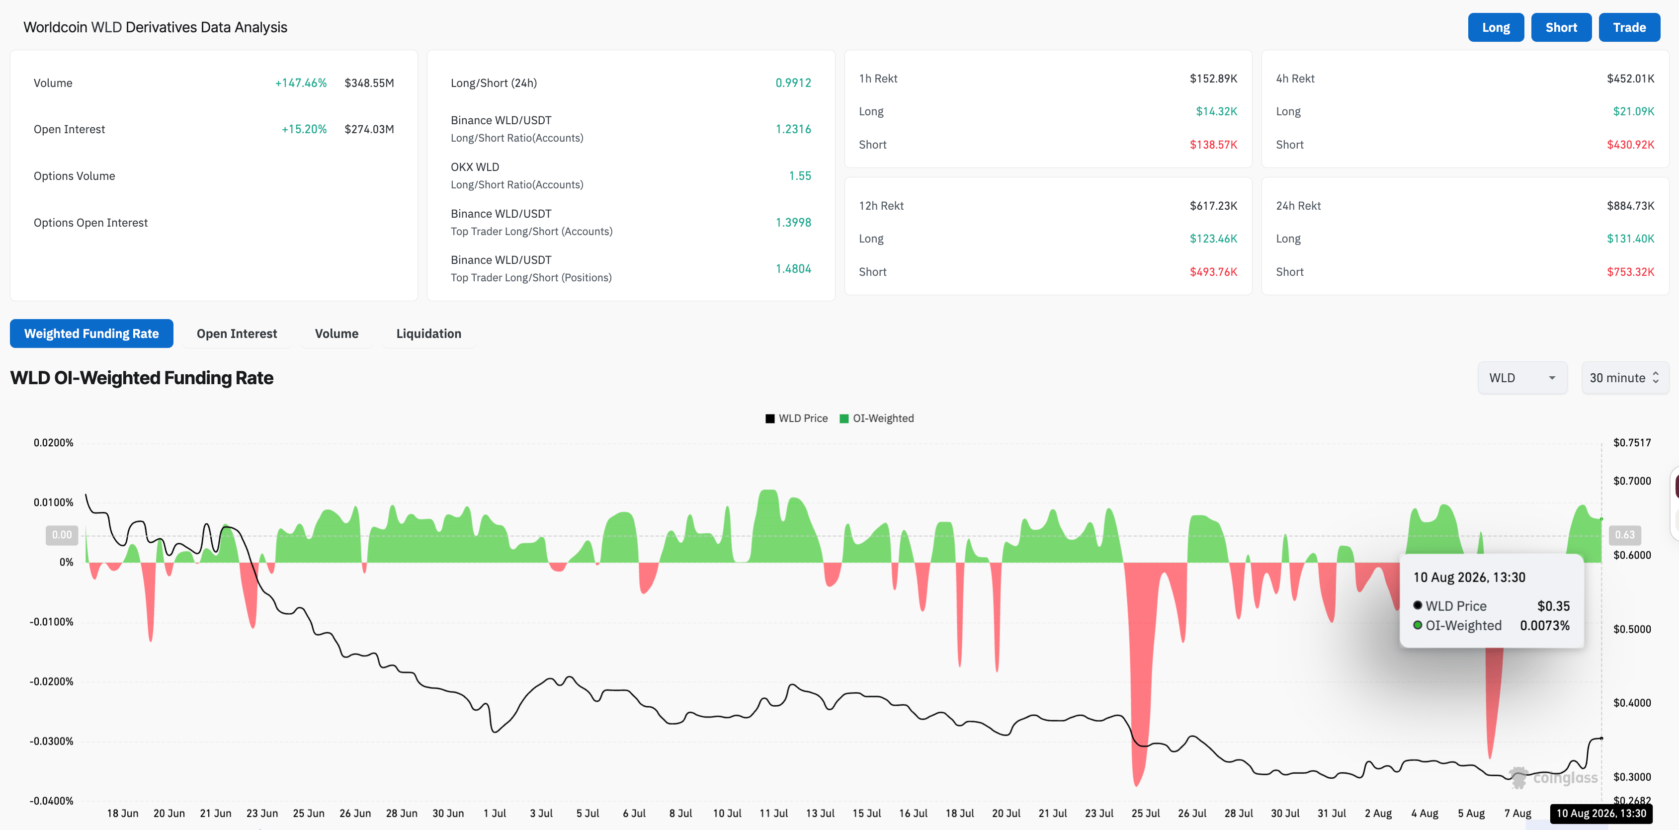Switch to the Volume tab
This screenshot has height=830, width=1679.
[336, 333]
